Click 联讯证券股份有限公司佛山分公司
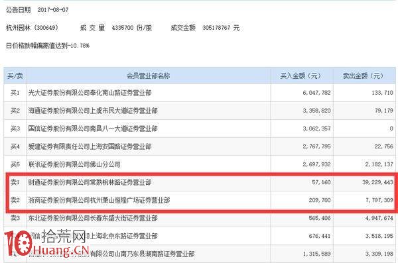 point(74,164)
